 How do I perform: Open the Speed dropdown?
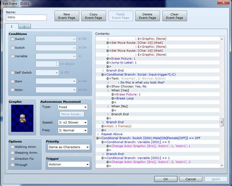coord(73,123)
